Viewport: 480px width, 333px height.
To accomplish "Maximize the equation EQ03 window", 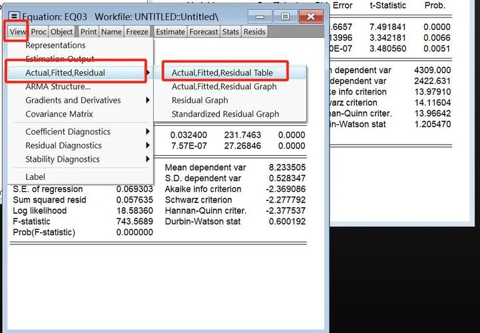I will pos(286,15).
